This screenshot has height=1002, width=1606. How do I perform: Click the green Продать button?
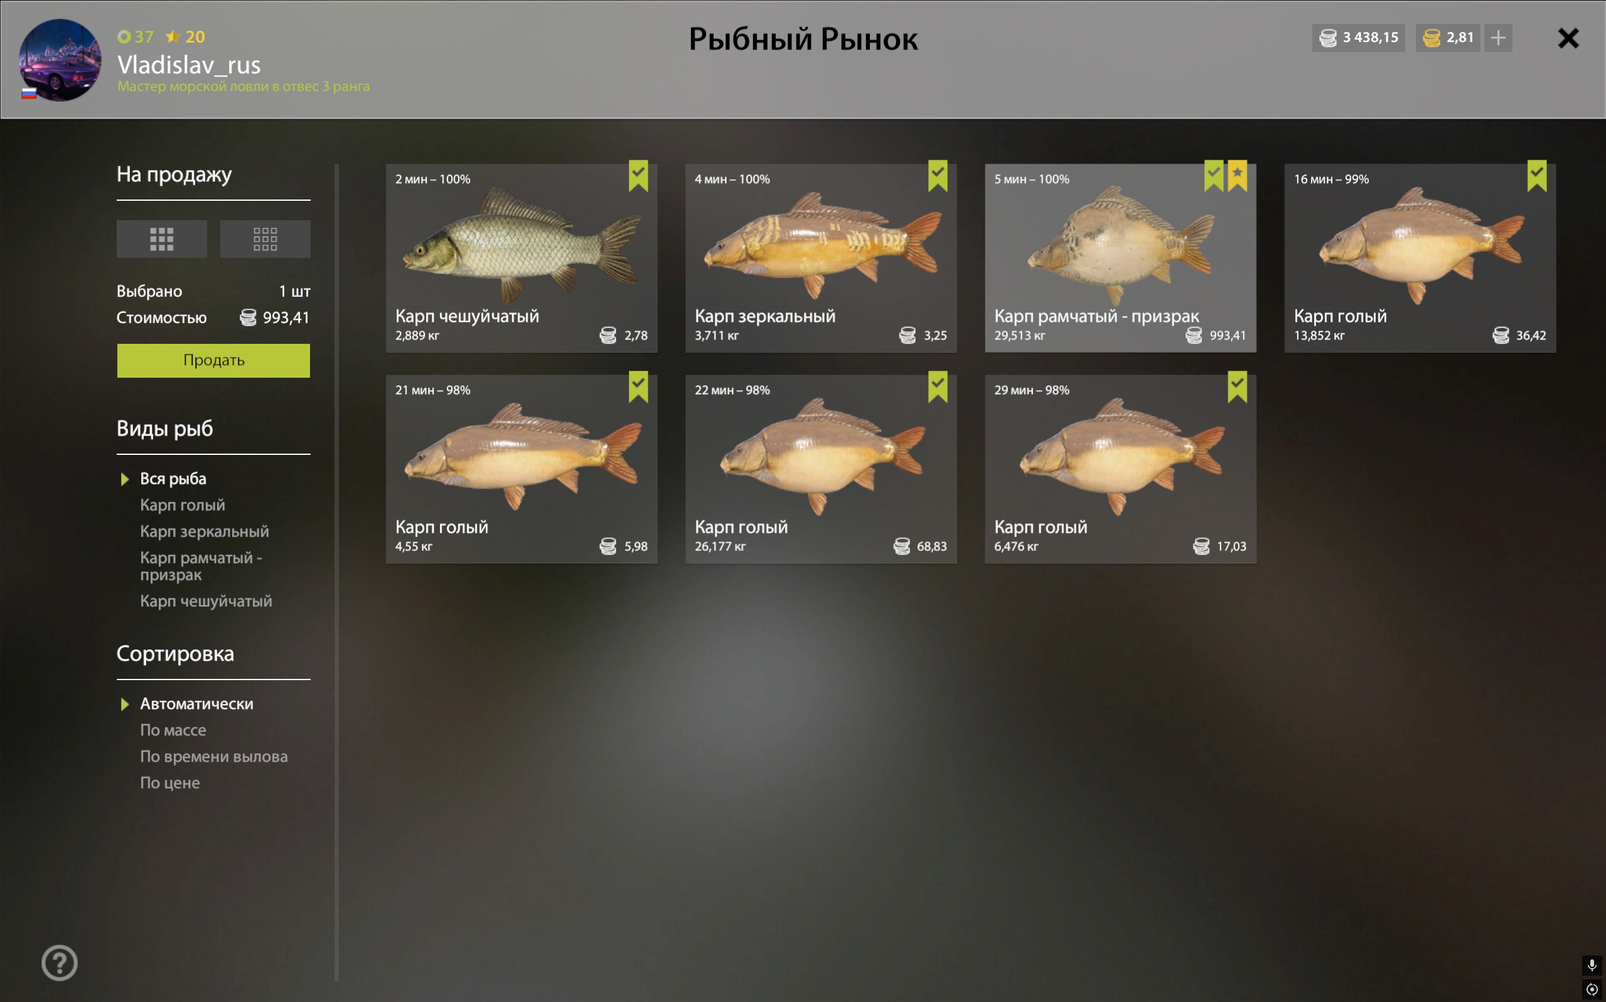click(x=213, y=361)
